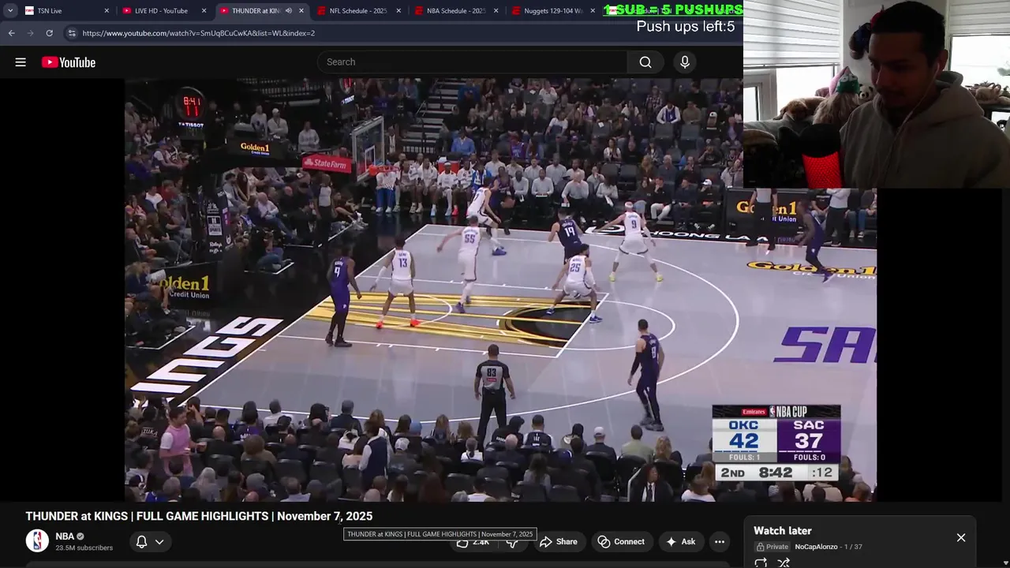
Task: Dislike the video with thumbs down
Action: [x=512, y=542]
